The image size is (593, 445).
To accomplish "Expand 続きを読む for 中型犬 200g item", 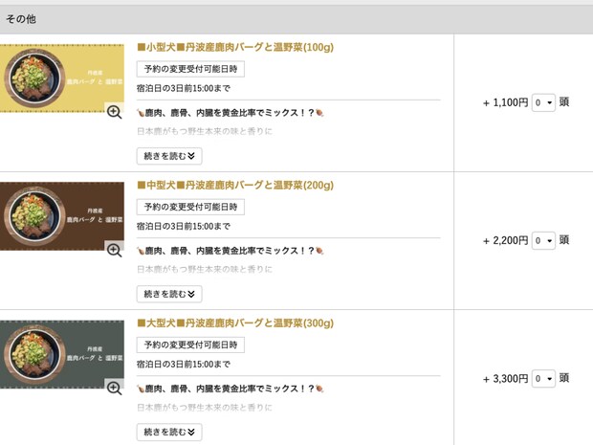I will [x=169, y=295].
